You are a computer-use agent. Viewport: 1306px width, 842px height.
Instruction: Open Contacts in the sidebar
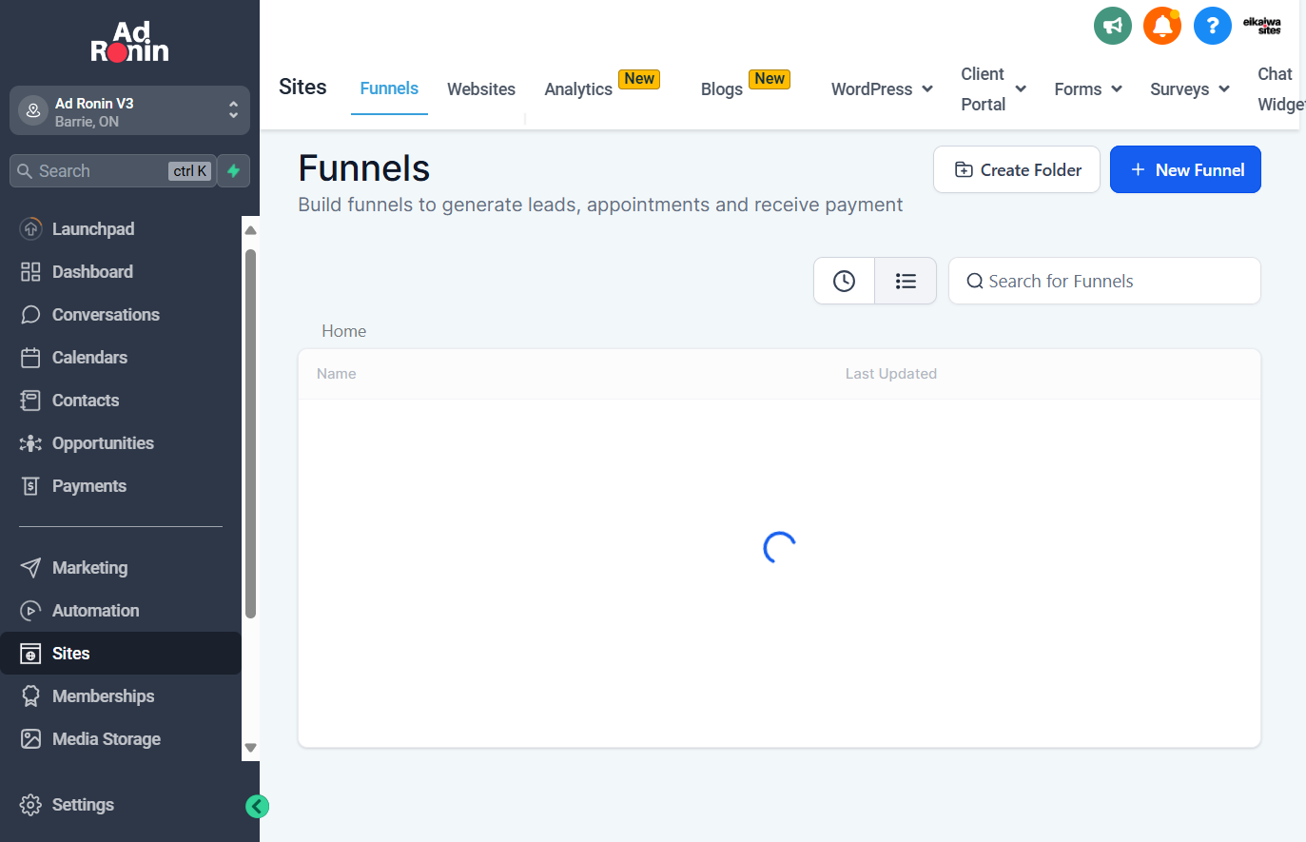(x=121, y=401)
